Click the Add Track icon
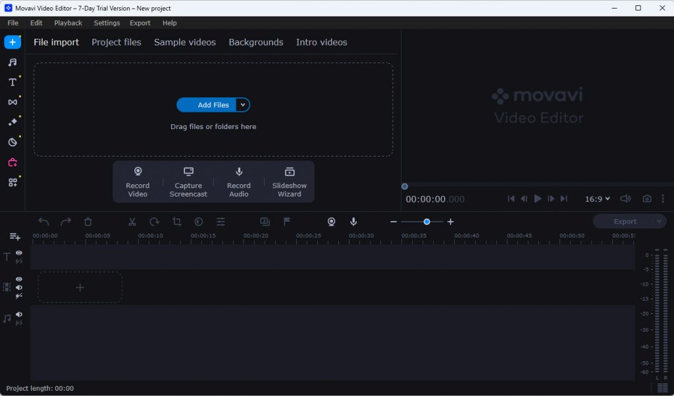Screen dimensions: 674x396 click(x=15, y=237)
